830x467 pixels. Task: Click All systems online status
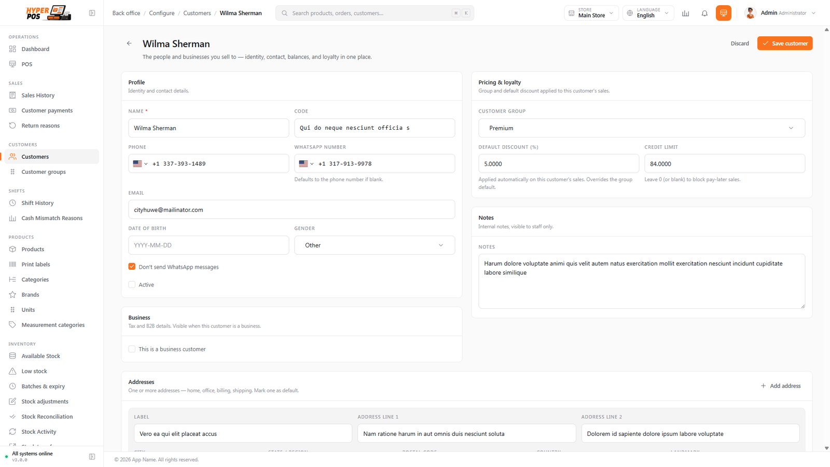32,454
